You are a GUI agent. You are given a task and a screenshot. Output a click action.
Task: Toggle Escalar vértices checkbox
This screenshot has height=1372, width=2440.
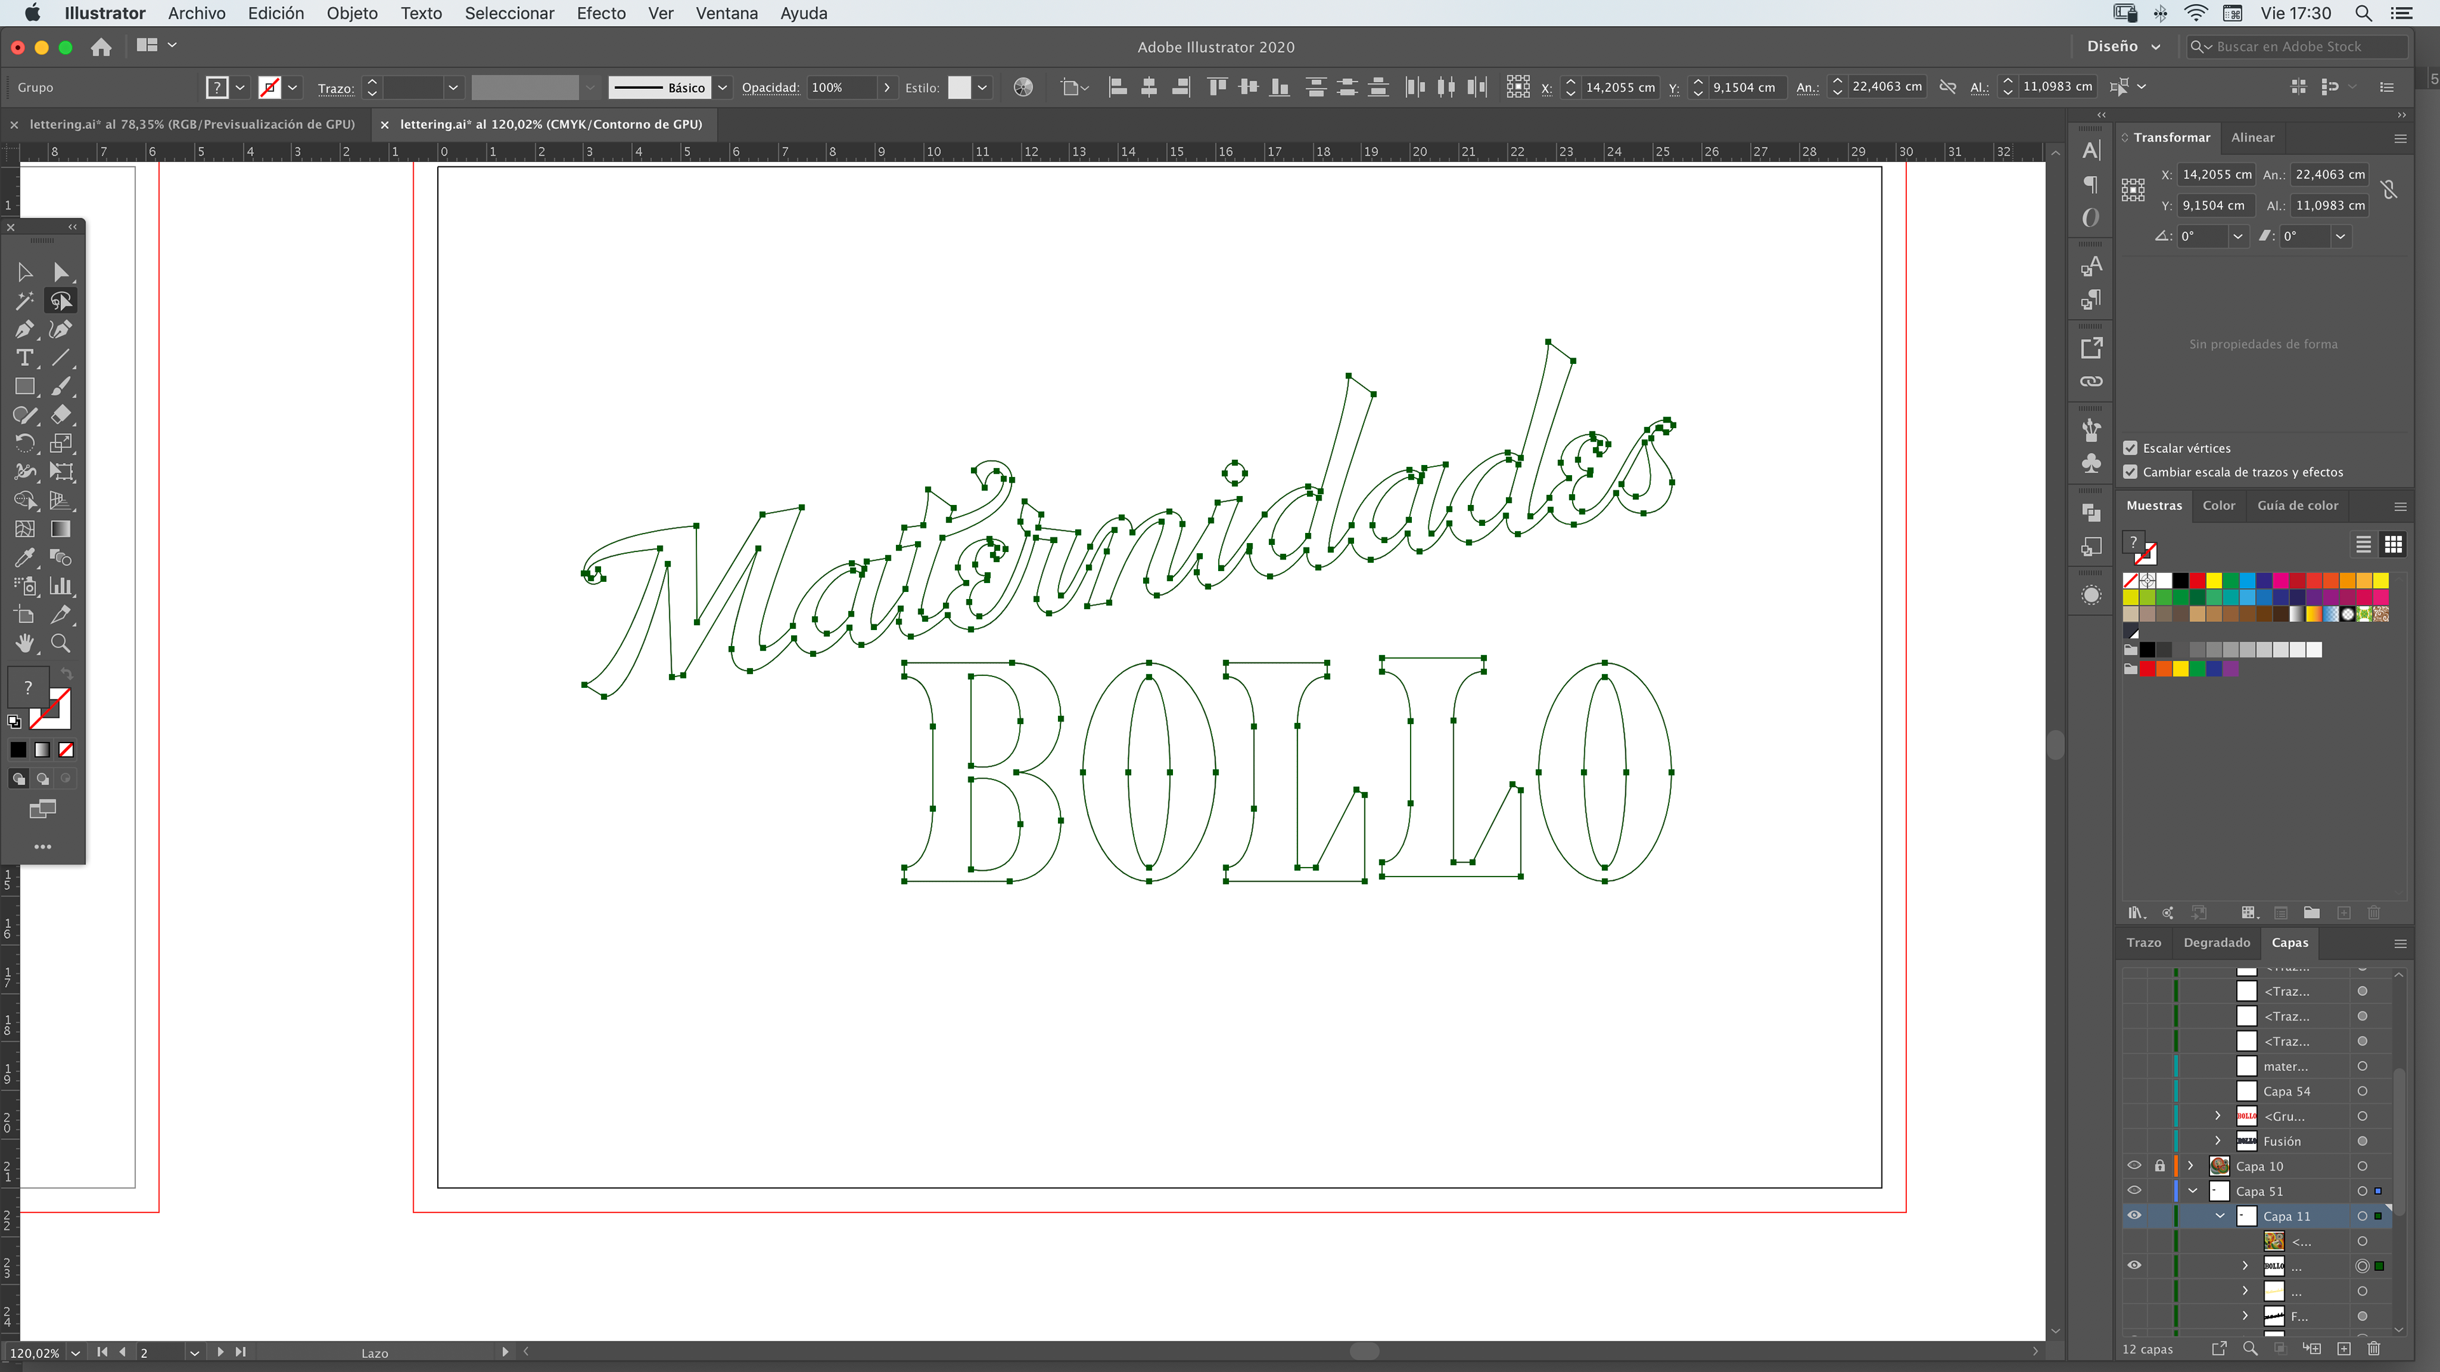(x=2131, y=448)
